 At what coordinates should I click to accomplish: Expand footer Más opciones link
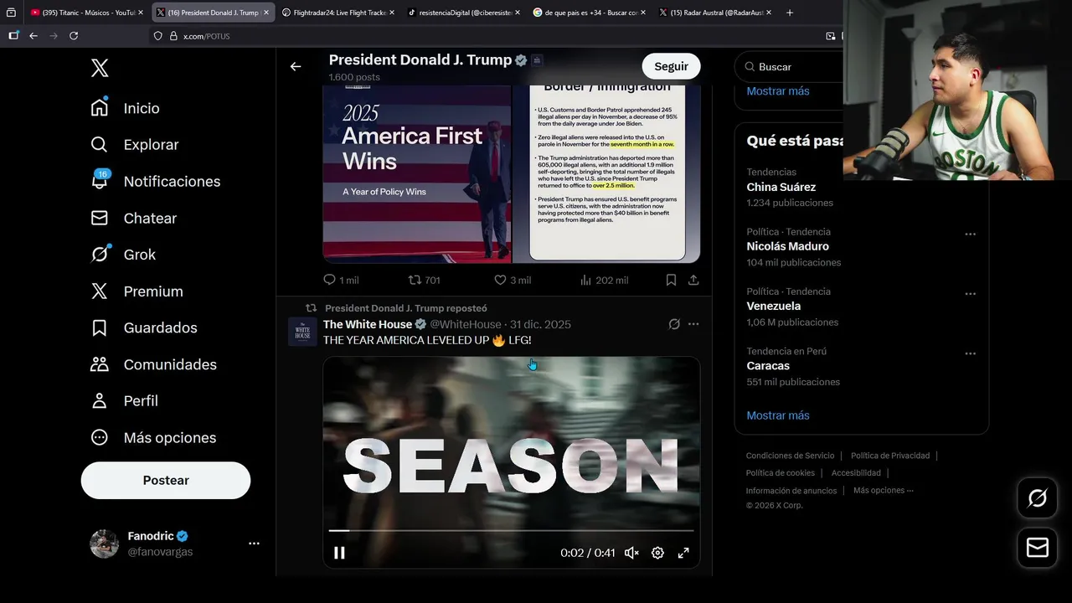[884, 491]
